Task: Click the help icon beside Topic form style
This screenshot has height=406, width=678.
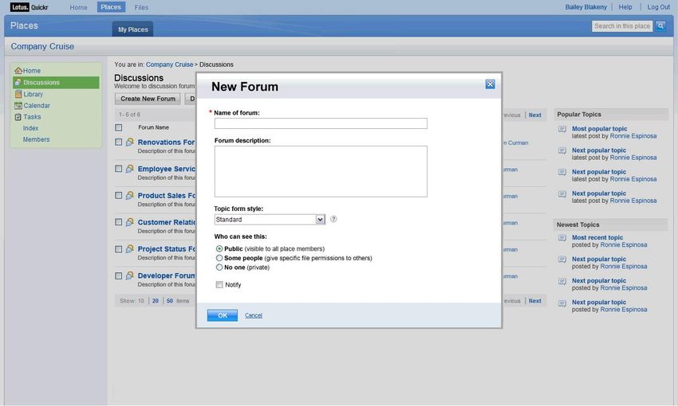Action: [x=333, y=219]
